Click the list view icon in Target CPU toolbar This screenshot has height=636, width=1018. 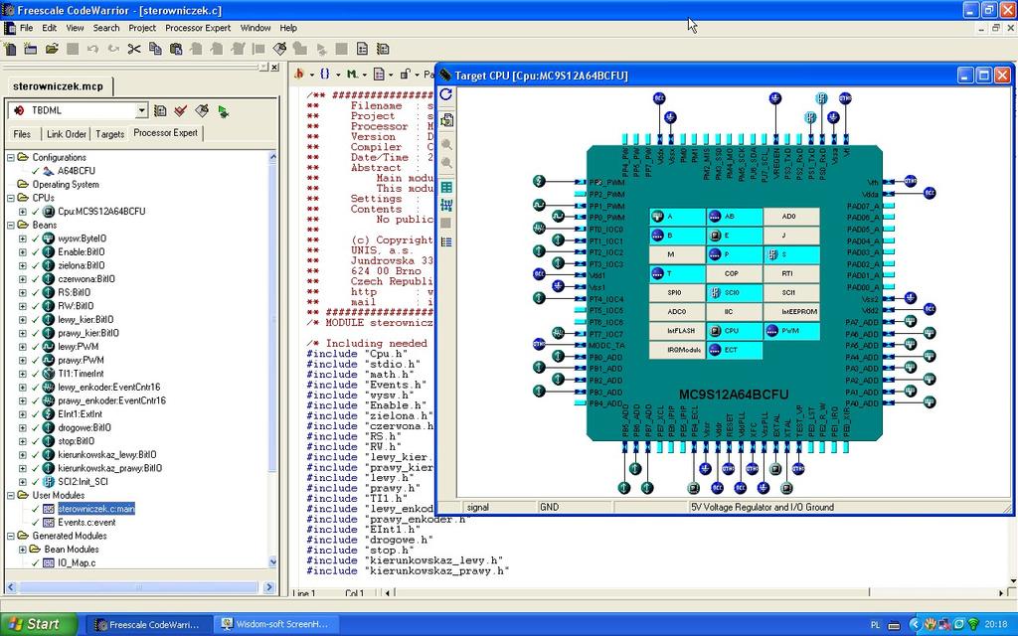pos(446,242)
